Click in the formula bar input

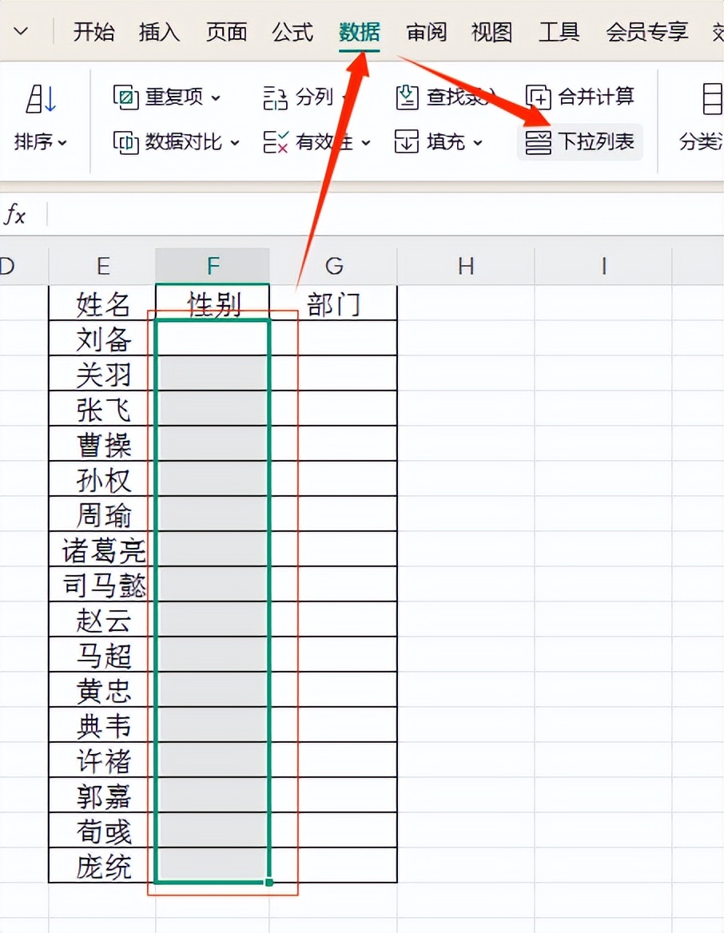[x=386, y=214]
